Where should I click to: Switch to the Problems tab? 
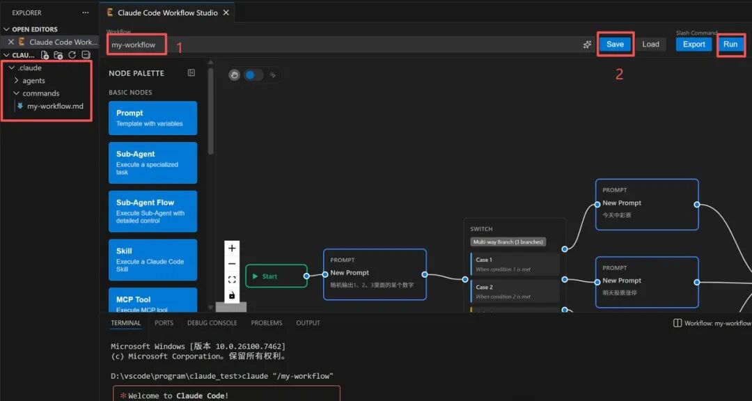267,323
